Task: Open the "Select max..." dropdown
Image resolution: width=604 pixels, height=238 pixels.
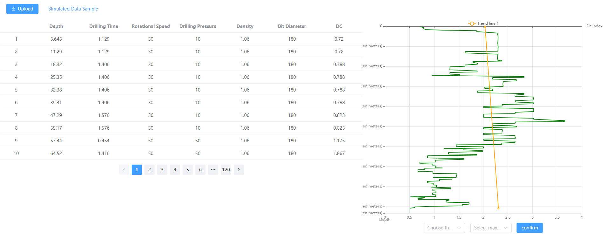Action: tap(491, 228)
